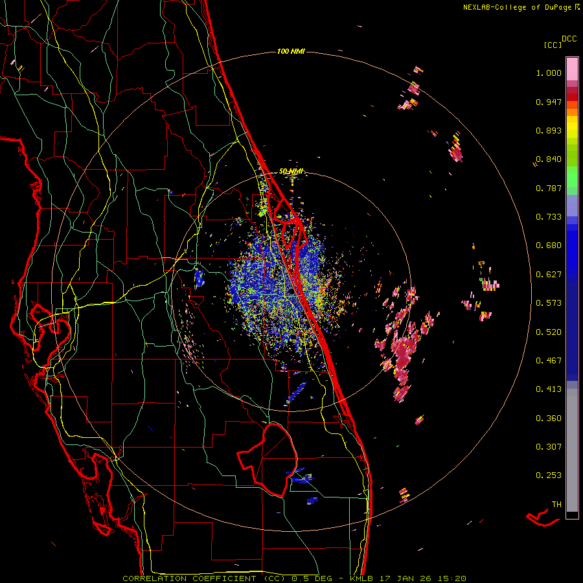Click the 0.893 legend value
583x583 pixels.
[549, 130]
